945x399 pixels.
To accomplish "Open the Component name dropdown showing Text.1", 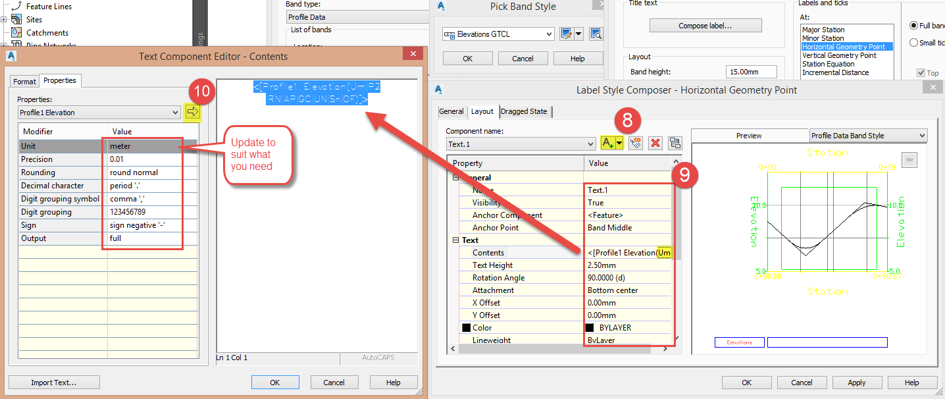I will pos(590,144).
